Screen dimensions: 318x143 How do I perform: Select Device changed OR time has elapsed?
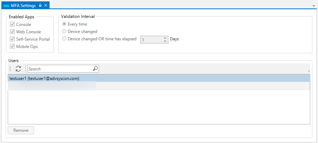pos(64,39)
